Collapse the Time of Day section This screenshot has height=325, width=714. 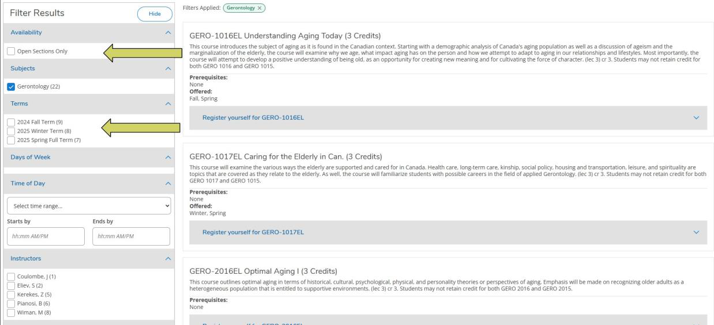[x=167, y=183]
